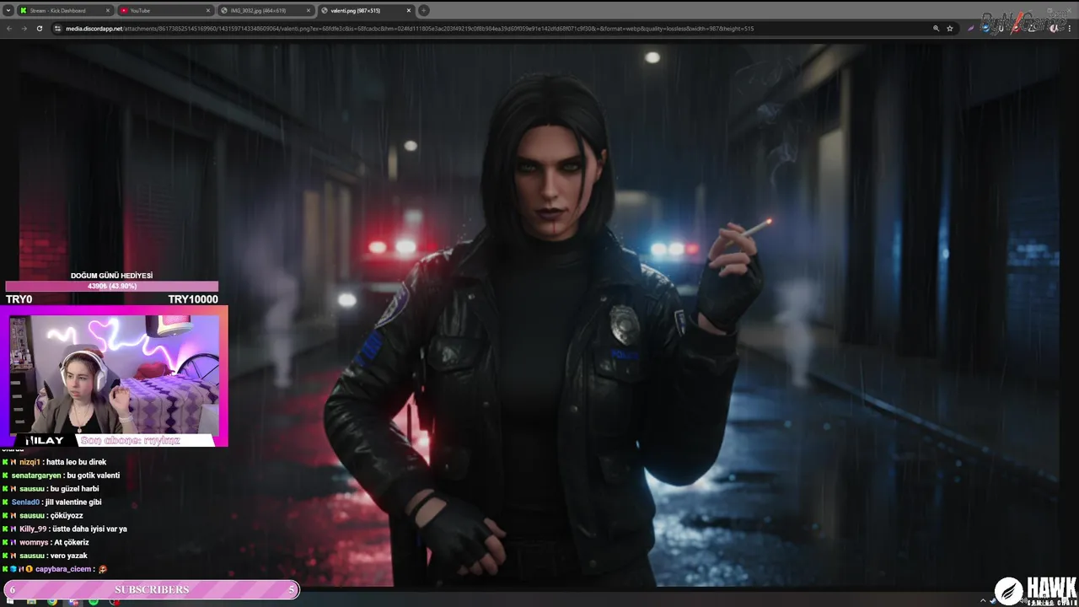Switch to the IMG_3032.jpg tab
1079x607 pixels.
tap(266, 10)
